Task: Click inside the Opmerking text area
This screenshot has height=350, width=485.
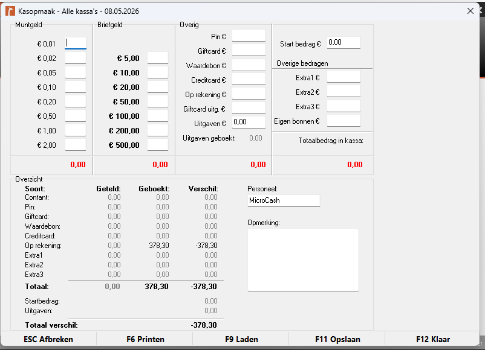Action: click(303, 260)
